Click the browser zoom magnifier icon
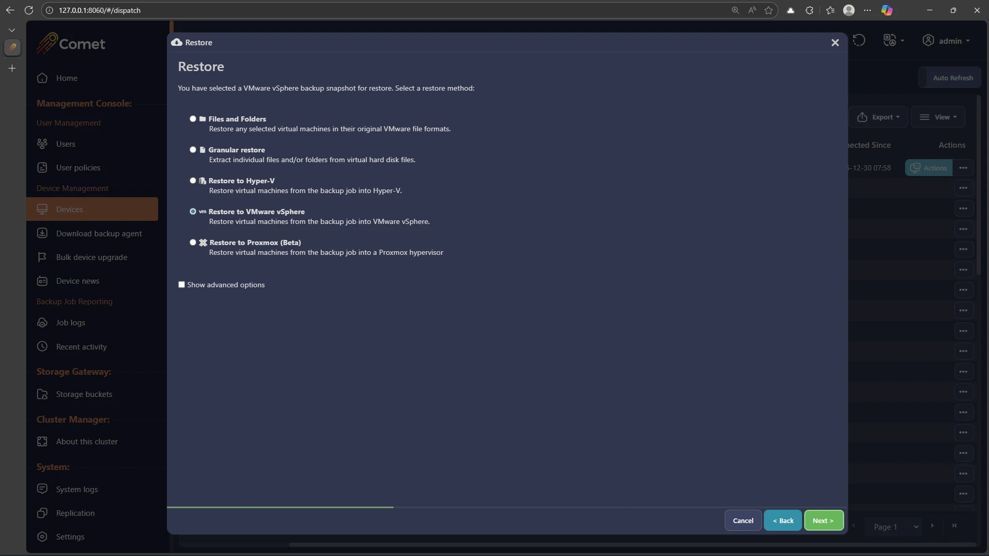Viewport: 989px width, 556px height. 735,10
